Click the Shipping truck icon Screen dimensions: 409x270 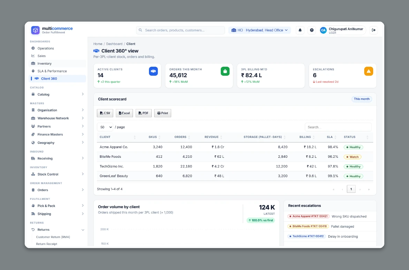(33, 214)
